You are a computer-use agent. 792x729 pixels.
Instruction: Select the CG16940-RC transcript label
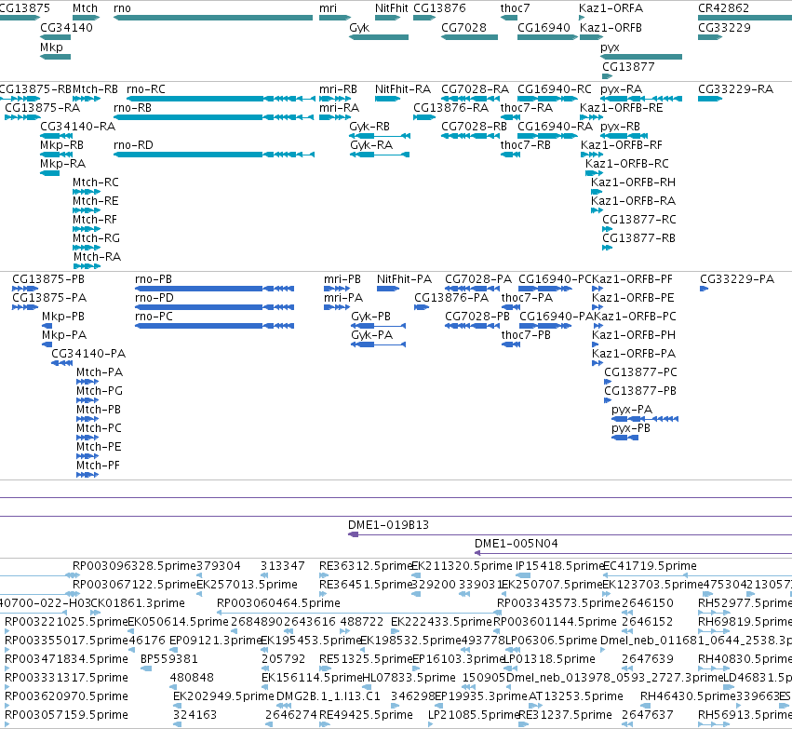(x=555, y=89)
